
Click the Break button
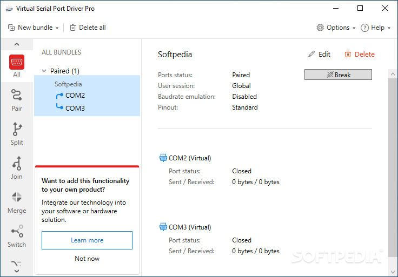pos(338,75)
